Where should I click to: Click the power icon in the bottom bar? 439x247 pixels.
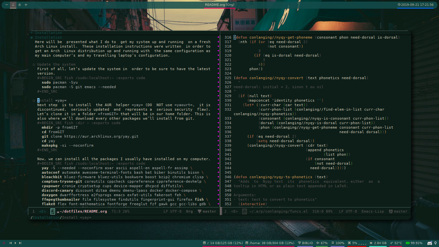tap(4, 243)
